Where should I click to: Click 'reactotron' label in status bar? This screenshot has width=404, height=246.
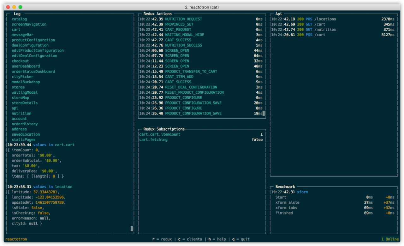(x=16, y=239)
